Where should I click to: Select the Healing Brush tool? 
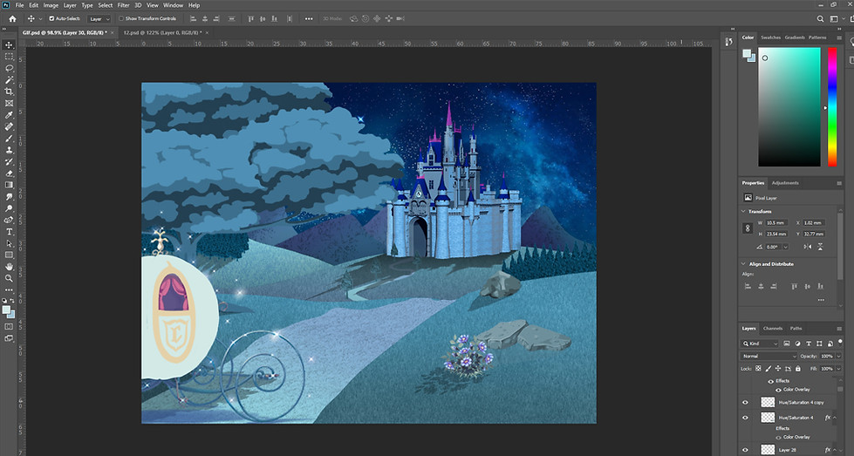coord(9,126)
